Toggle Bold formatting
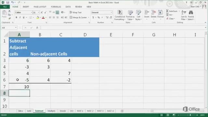This screenshot has height=117, width=208. point(16,17)
